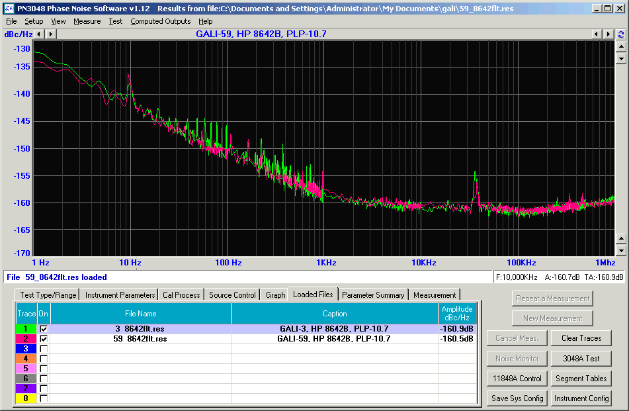Select file name 3 8642flt.res in table
This screenshot has height=411, width=629.
pos(140,329)
